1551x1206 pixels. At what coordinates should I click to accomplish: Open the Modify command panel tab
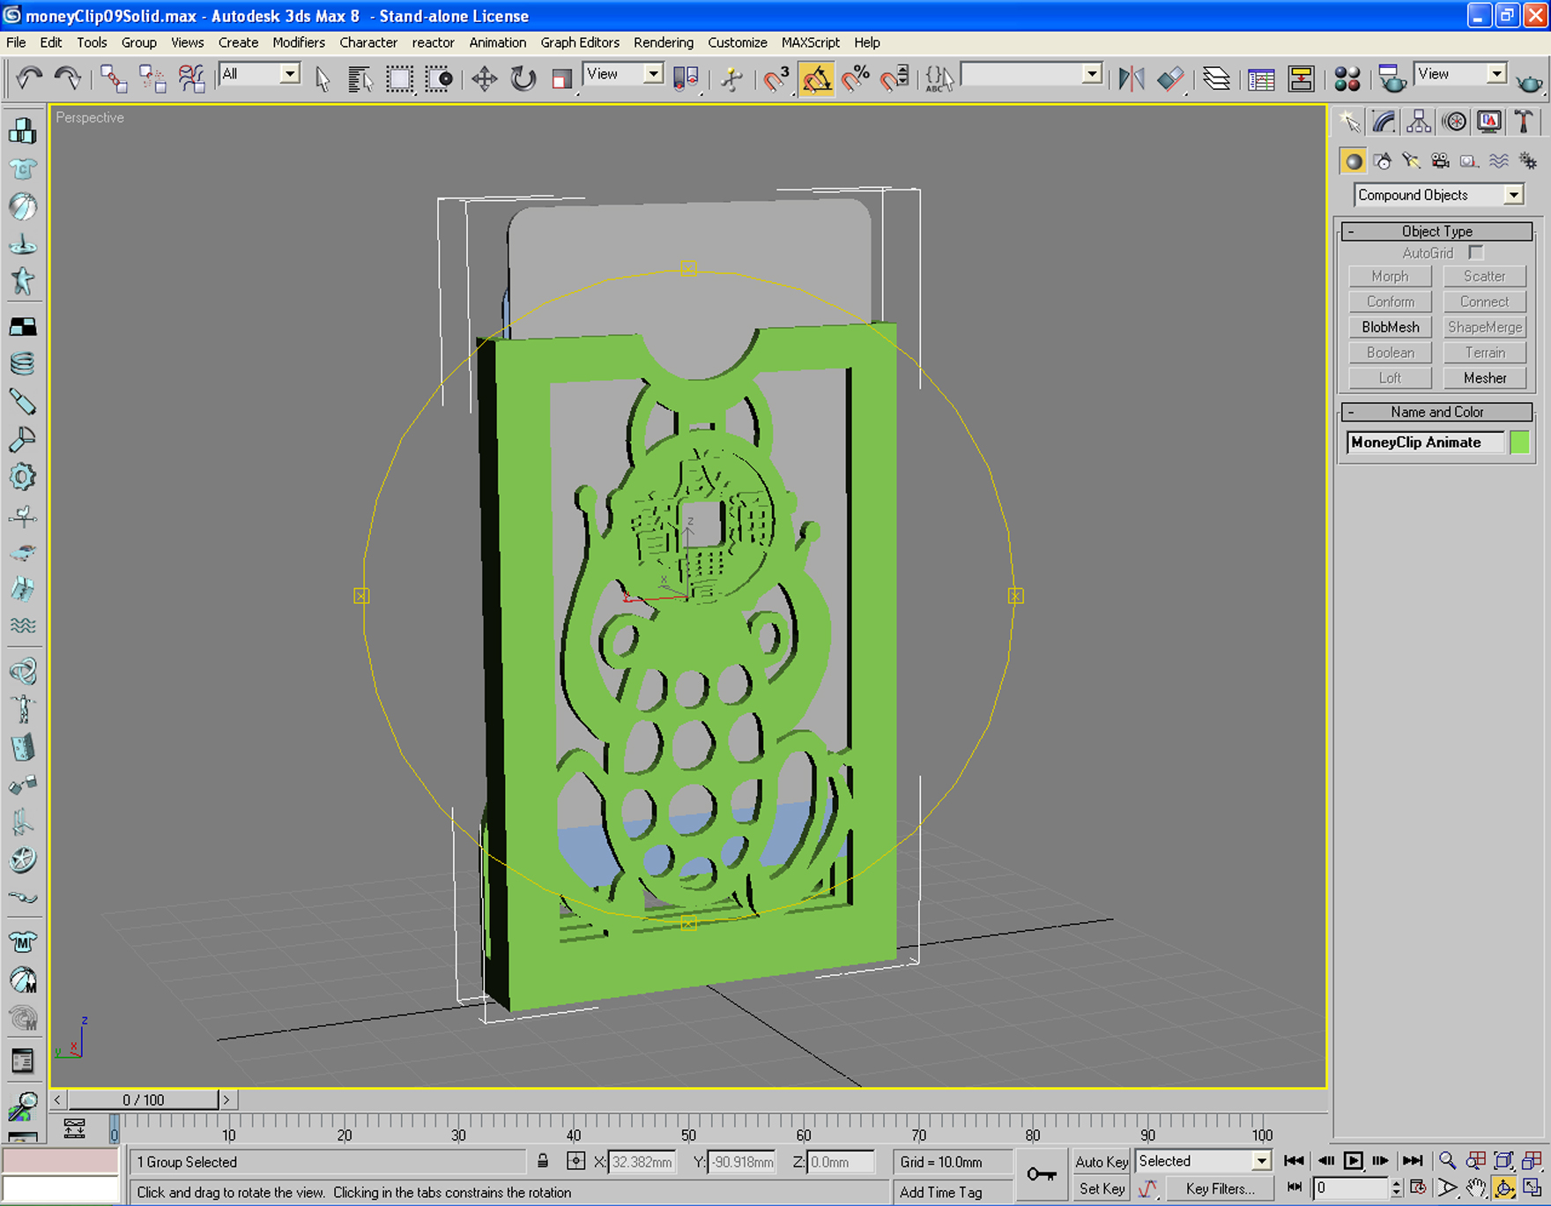tap(1384, 122)
